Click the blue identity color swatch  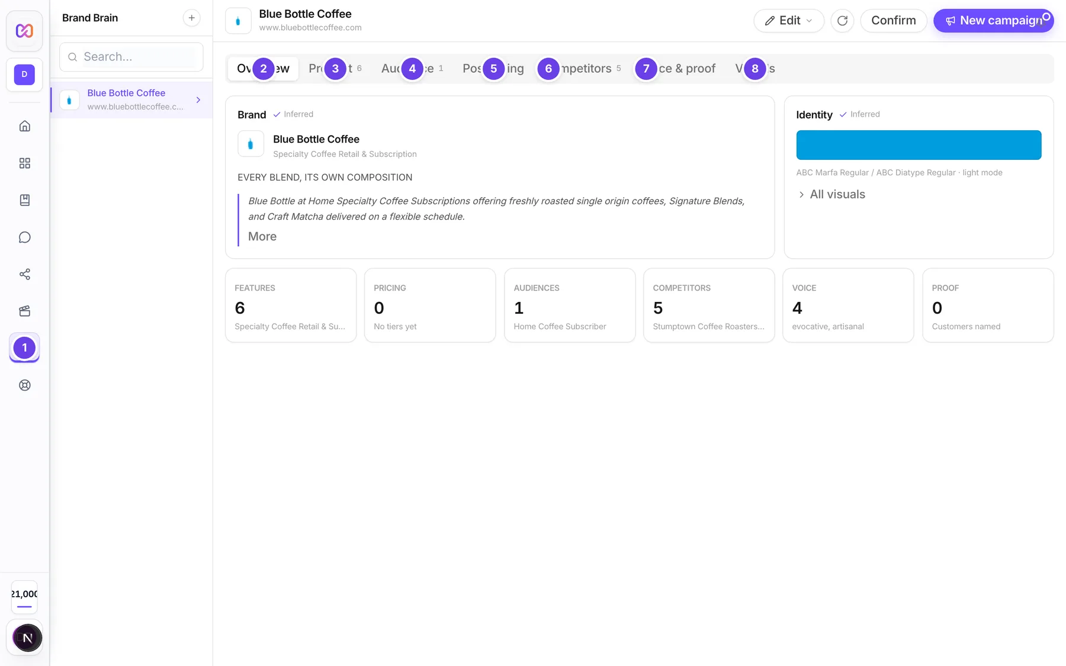(x=919, y=145)
